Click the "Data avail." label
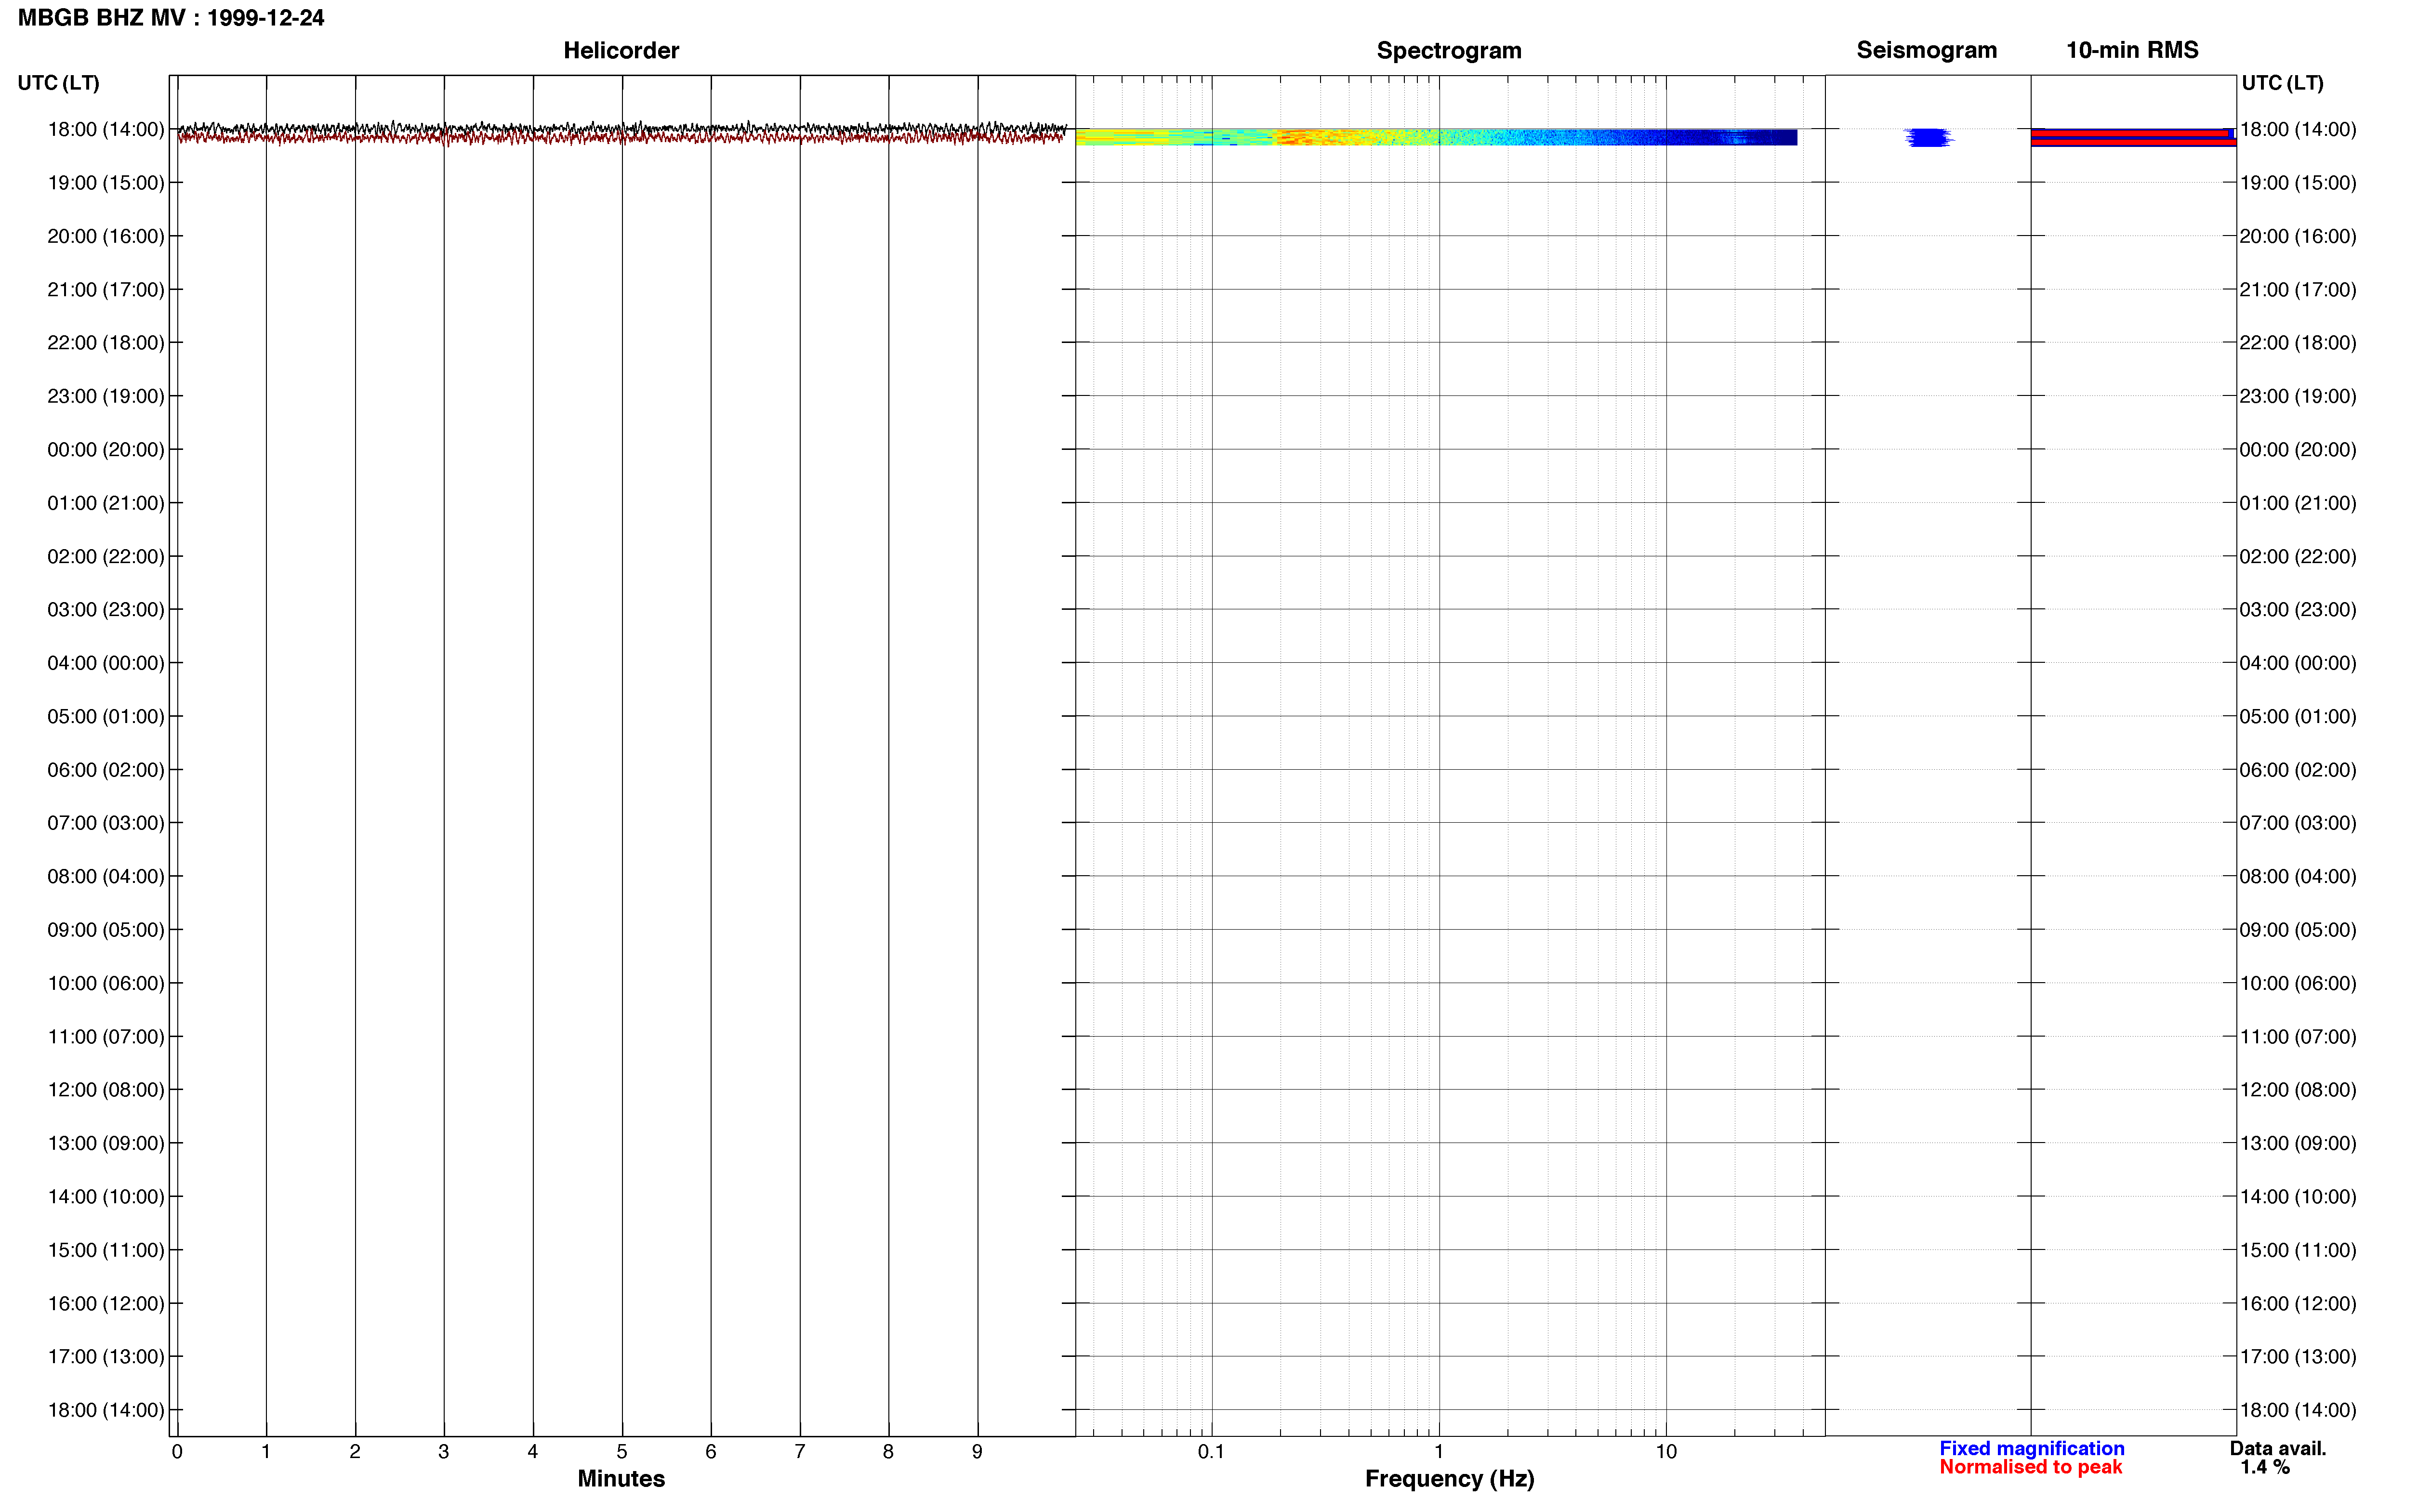 (x=2277, y=1448)
